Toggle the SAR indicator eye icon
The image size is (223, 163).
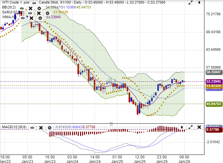point(30,13)
